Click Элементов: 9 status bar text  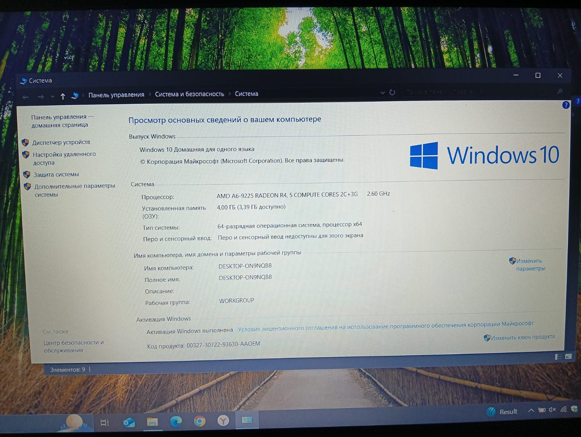(68, 369)
